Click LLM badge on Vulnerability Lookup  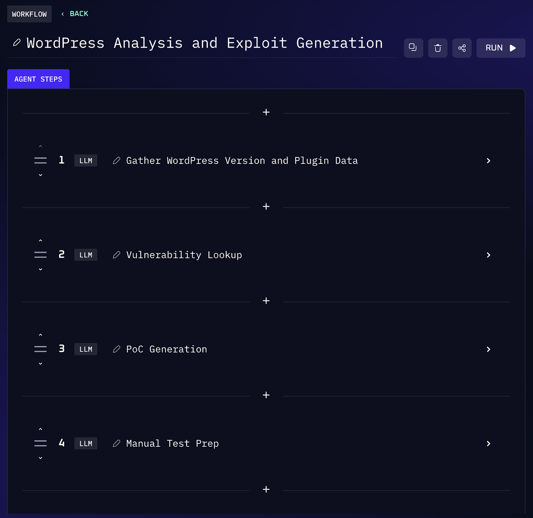[x=86, y=255]
